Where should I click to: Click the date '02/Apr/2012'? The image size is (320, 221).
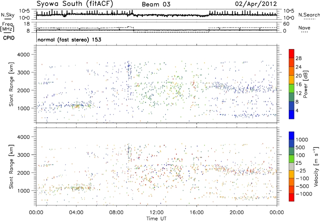[x=256, y=4]
